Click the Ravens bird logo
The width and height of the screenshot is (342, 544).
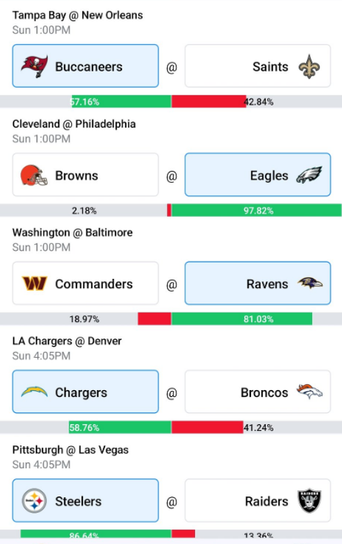click(x=310, y=283)
